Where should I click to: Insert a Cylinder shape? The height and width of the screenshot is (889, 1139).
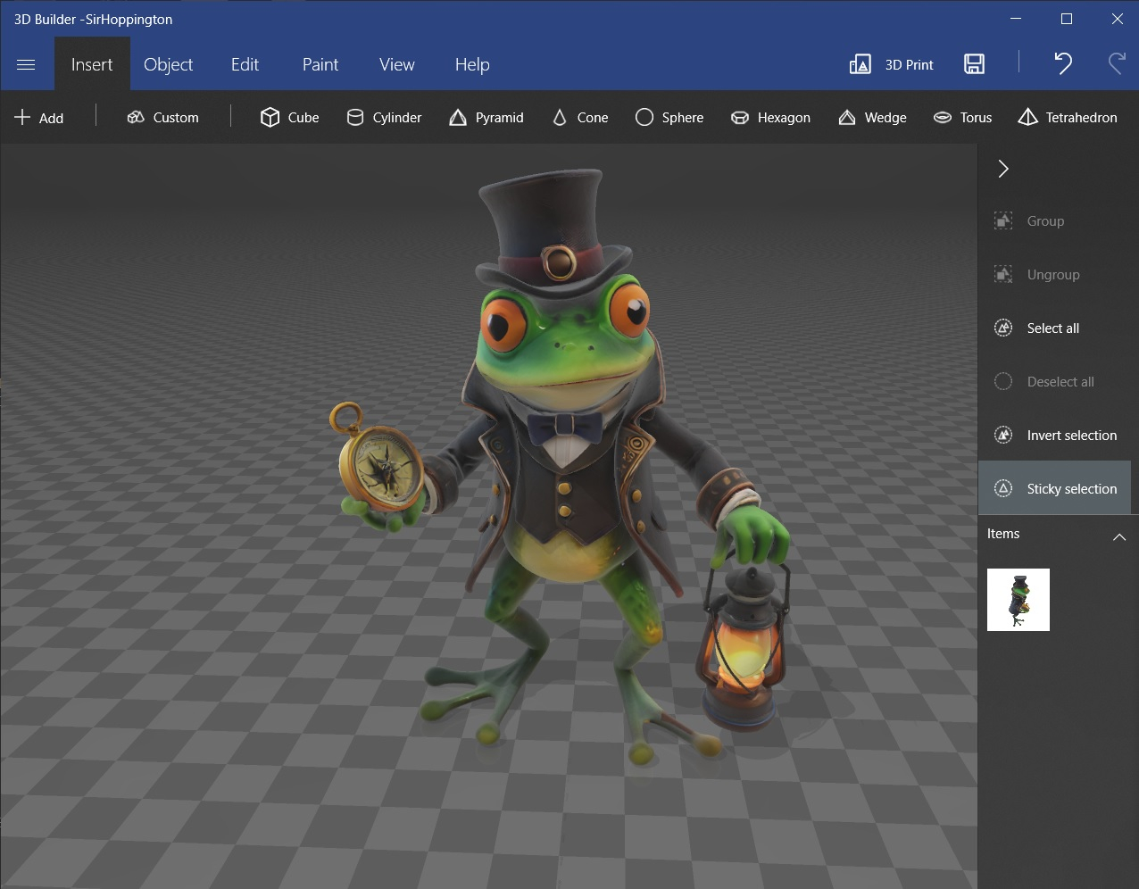click(x=384, y=118)
